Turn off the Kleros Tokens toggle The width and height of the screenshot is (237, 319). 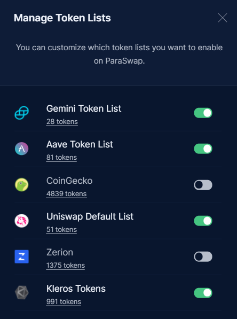tap(203, 293)
